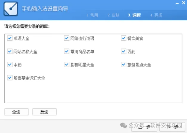Uncheck the 中药 checkbox

[10, 65]
